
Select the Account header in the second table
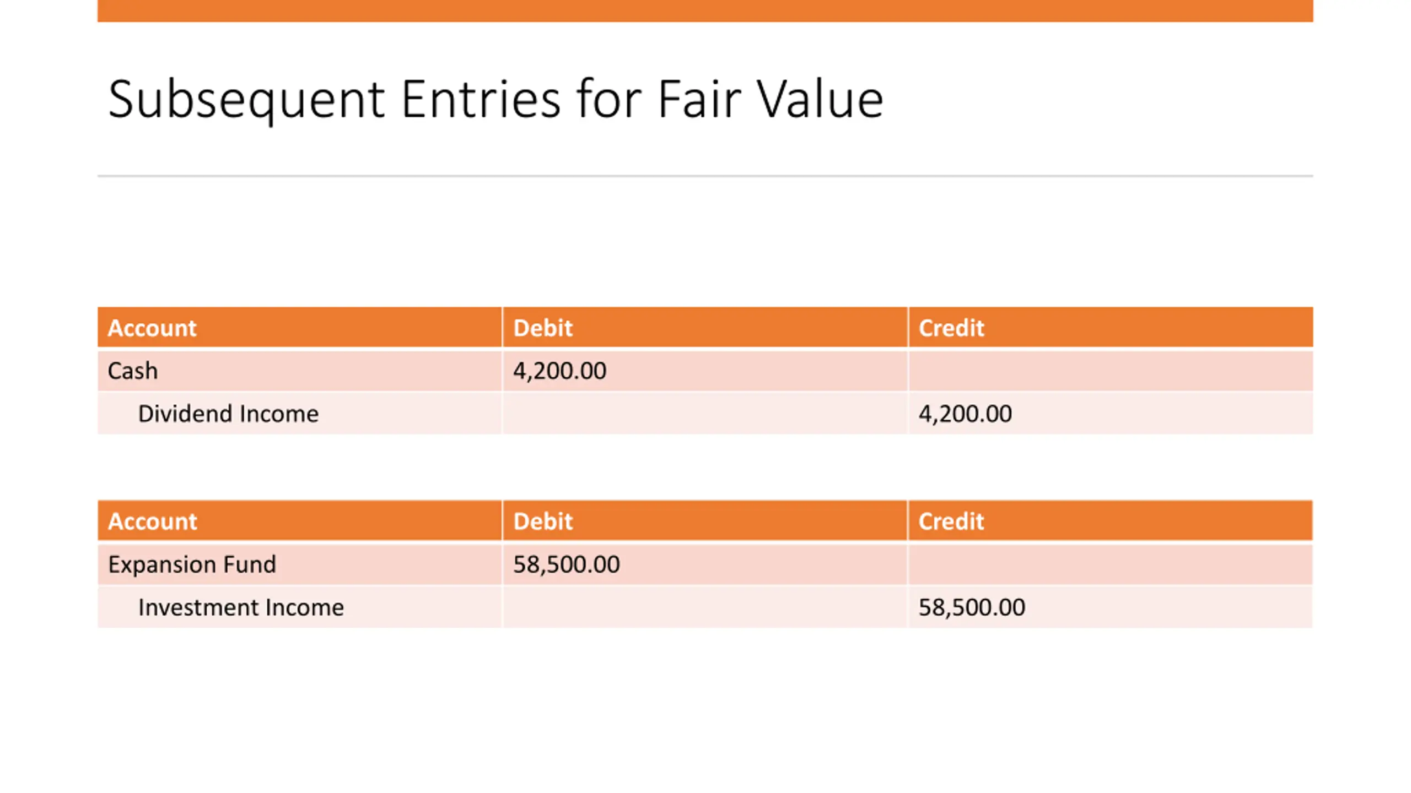click(x=300, y=521)
